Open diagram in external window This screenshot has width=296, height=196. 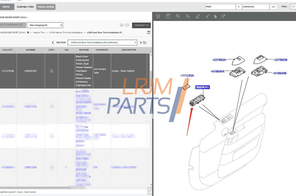point(223,16)
